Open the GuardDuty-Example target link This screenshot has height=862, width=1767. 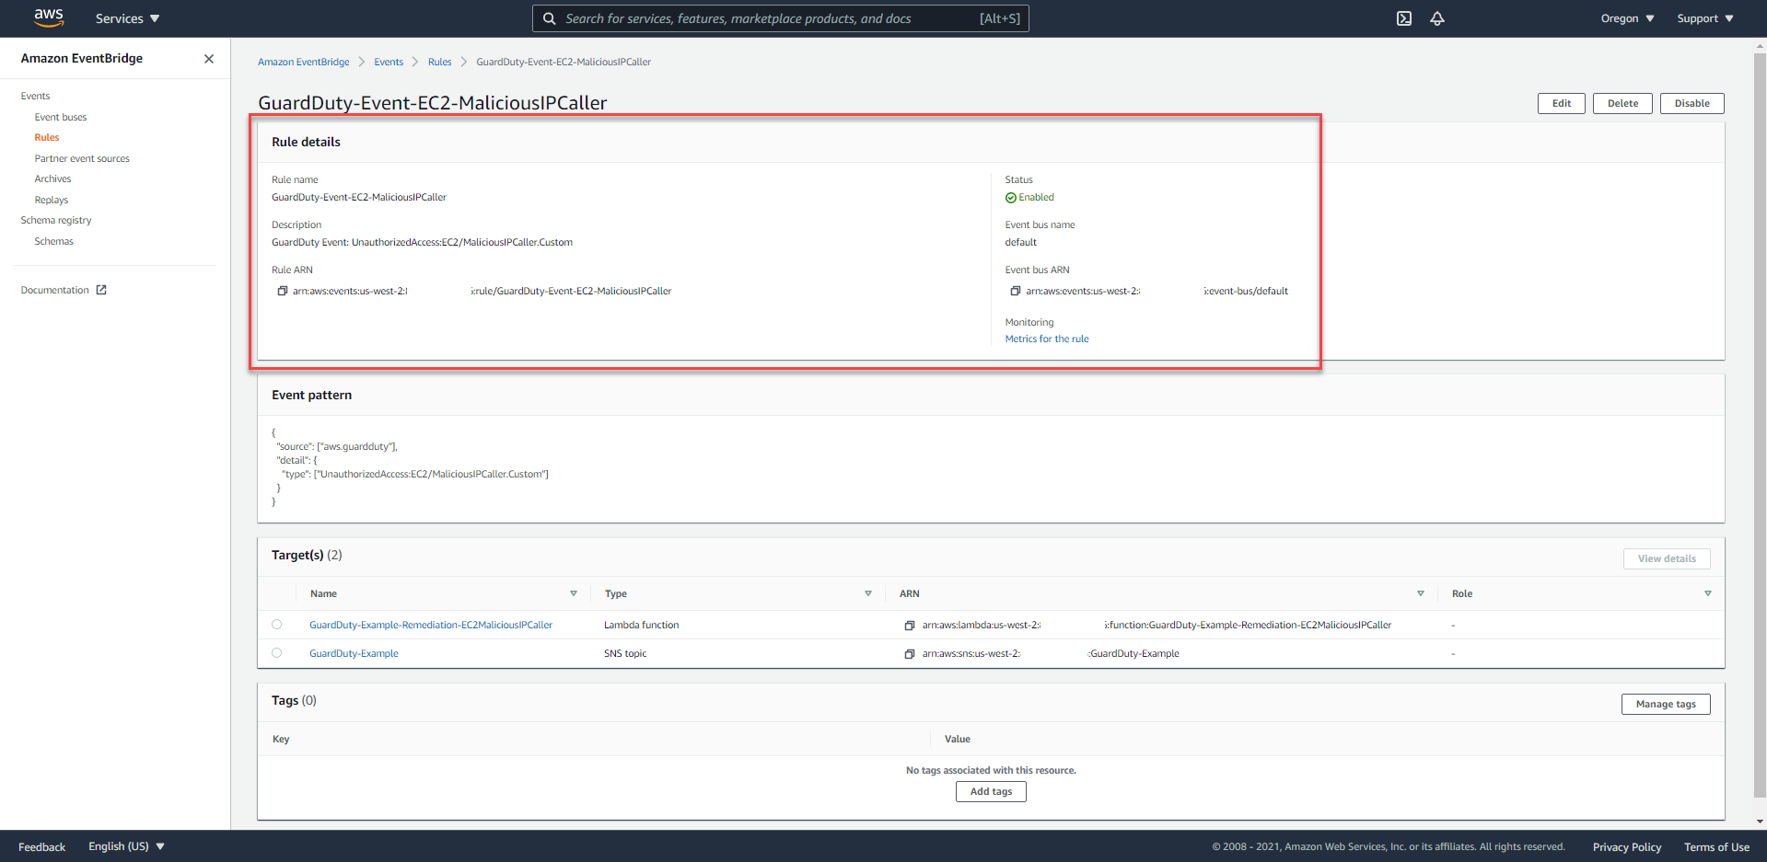[x=354, y=654]
